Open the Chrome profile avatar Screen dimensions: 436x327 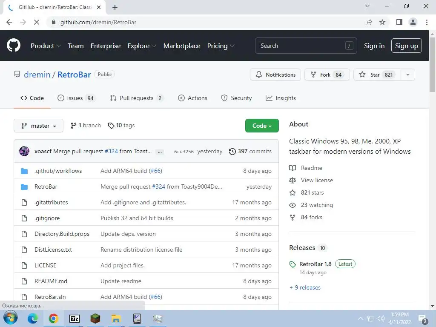click(413, 22)
